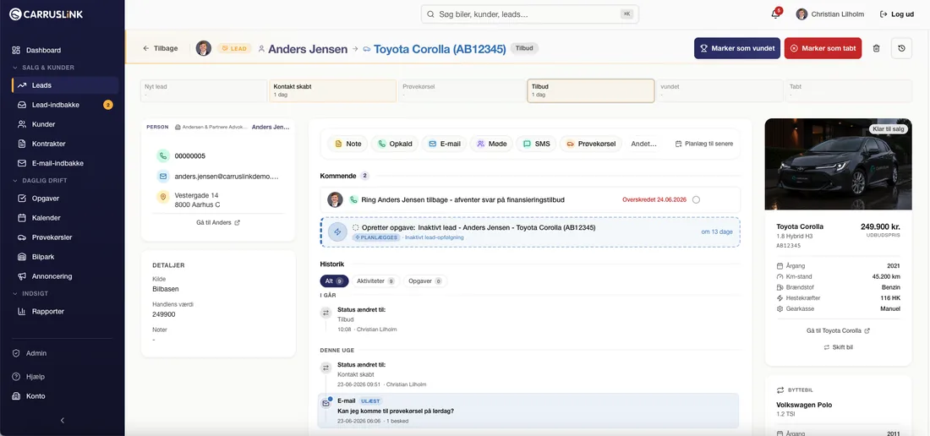Open the history clock icon

(901, 48)
